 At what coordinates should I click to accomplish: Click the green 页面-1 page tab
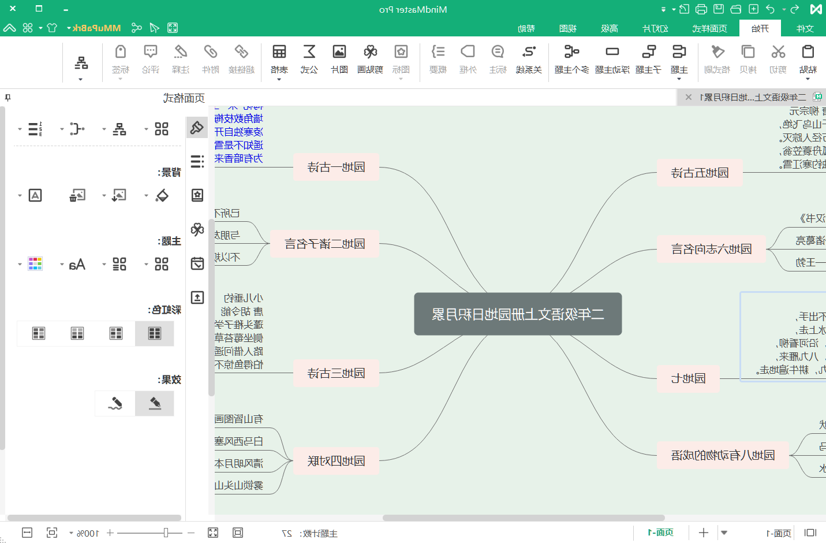660,532
